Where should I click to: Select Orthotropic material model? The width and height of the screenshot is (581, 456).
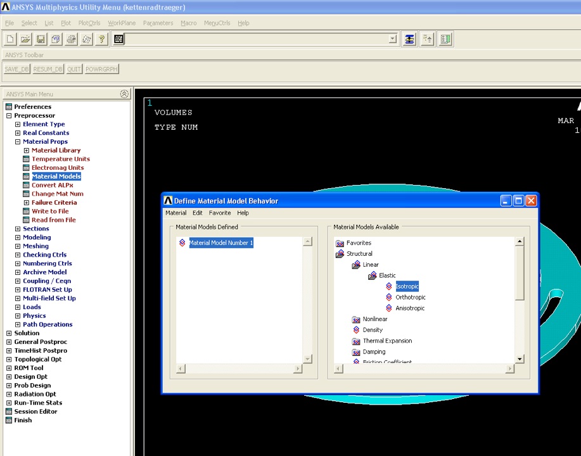tap(410, 297)
